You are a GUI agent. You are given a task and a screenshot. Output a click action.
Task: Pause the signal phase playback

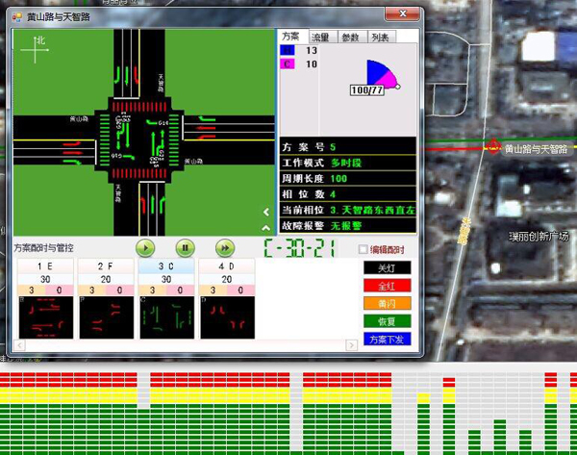tap(185, 247)
